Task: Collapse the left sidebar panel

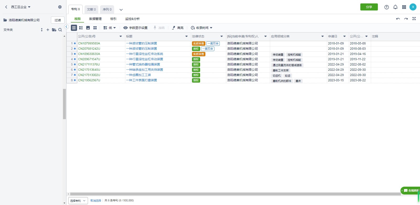Action: (66, 27)
